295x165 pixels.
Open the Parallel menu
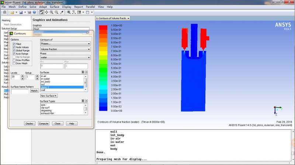pyautogui.click(x=90, y=7)
